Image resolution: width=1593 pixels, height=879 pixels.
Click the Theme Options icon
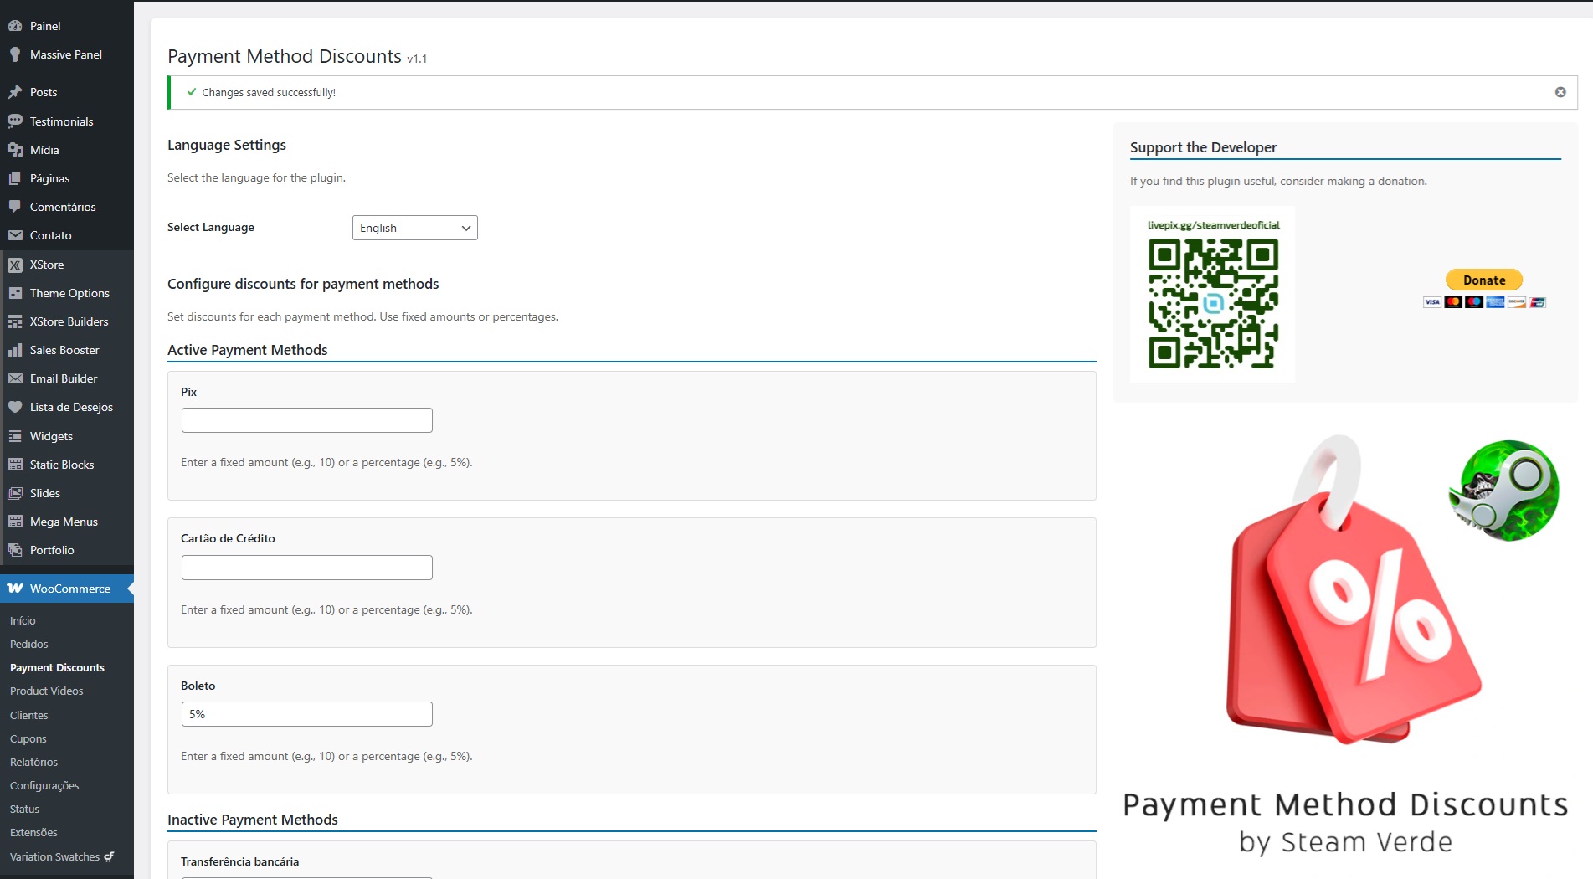coord(15,293)
